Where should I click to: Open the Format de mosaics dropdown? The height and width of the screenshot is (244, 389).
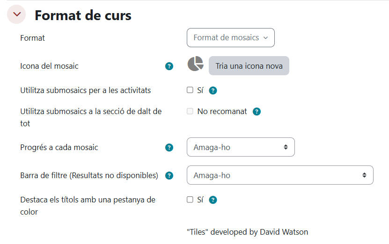click(x=230, y=38)
